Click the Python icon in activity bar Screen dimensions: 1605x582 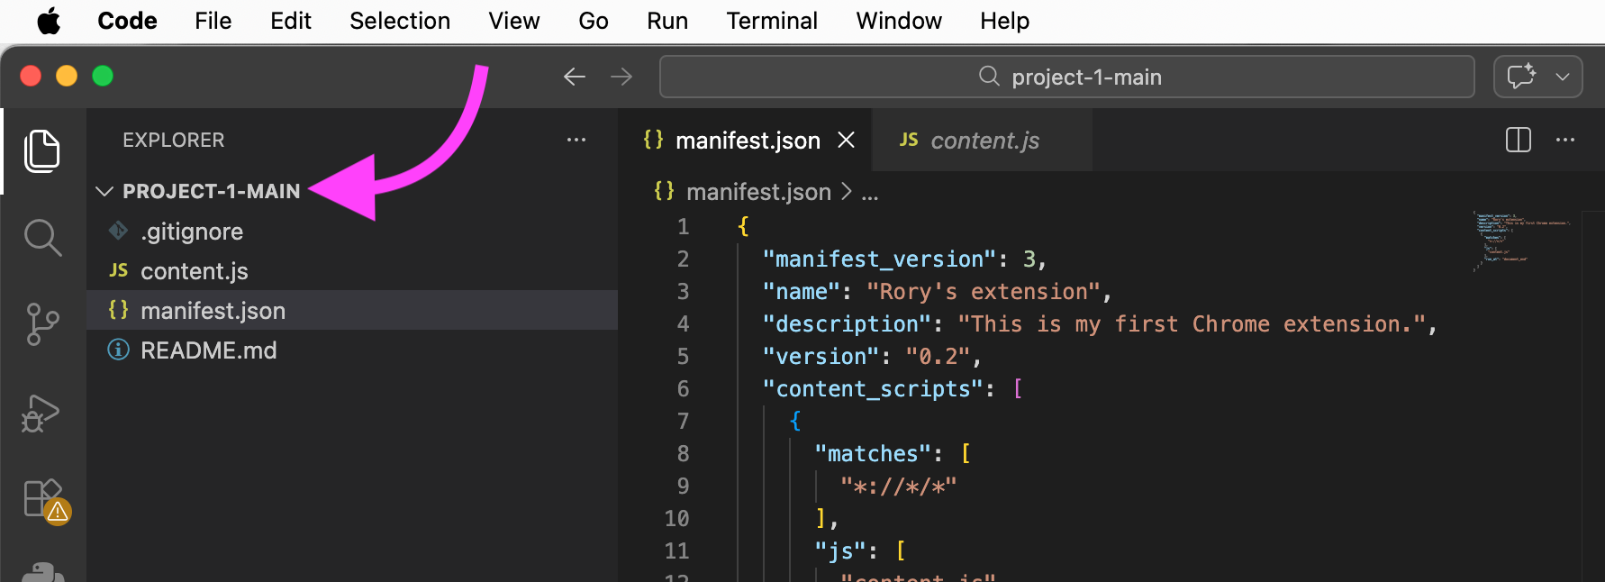point(42,571)
